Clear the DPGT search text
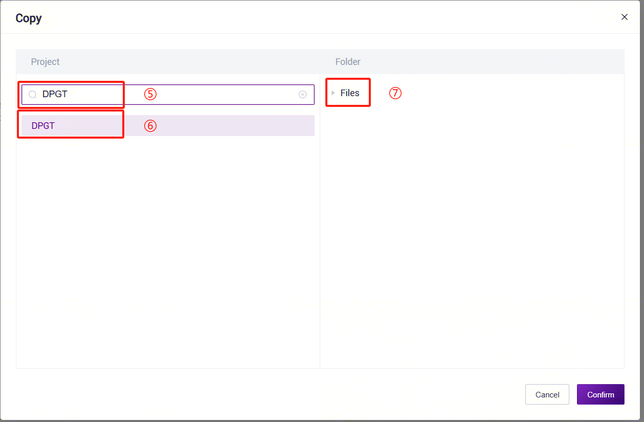The height and width of the screenshot is (422, 644). coord(303,95)
